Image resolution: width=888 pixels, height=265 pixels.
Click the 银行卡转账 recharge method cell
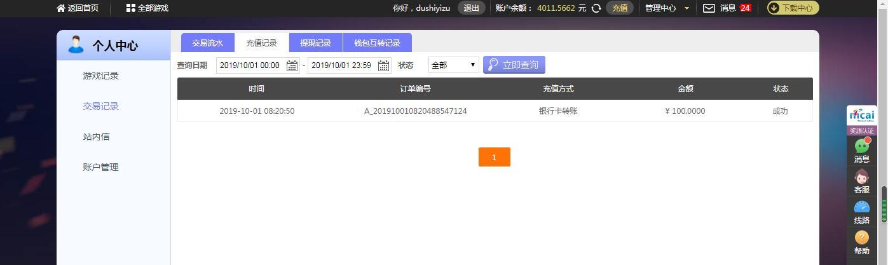558,111
